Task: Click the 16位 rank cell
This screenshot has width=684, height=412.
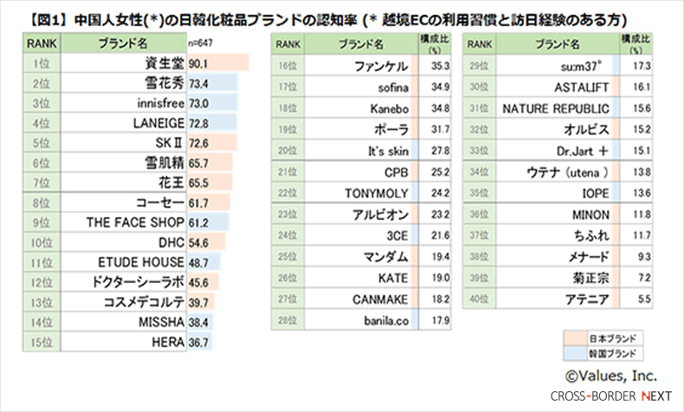Action: point(288,66)
